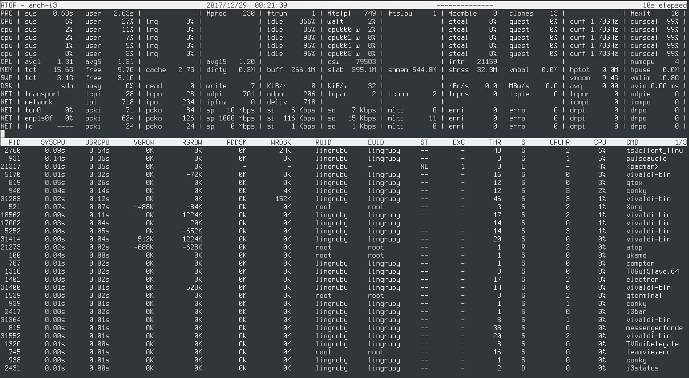Select the WRDSK column header
This screenshot has width=689, height=378.
point(281,142)
